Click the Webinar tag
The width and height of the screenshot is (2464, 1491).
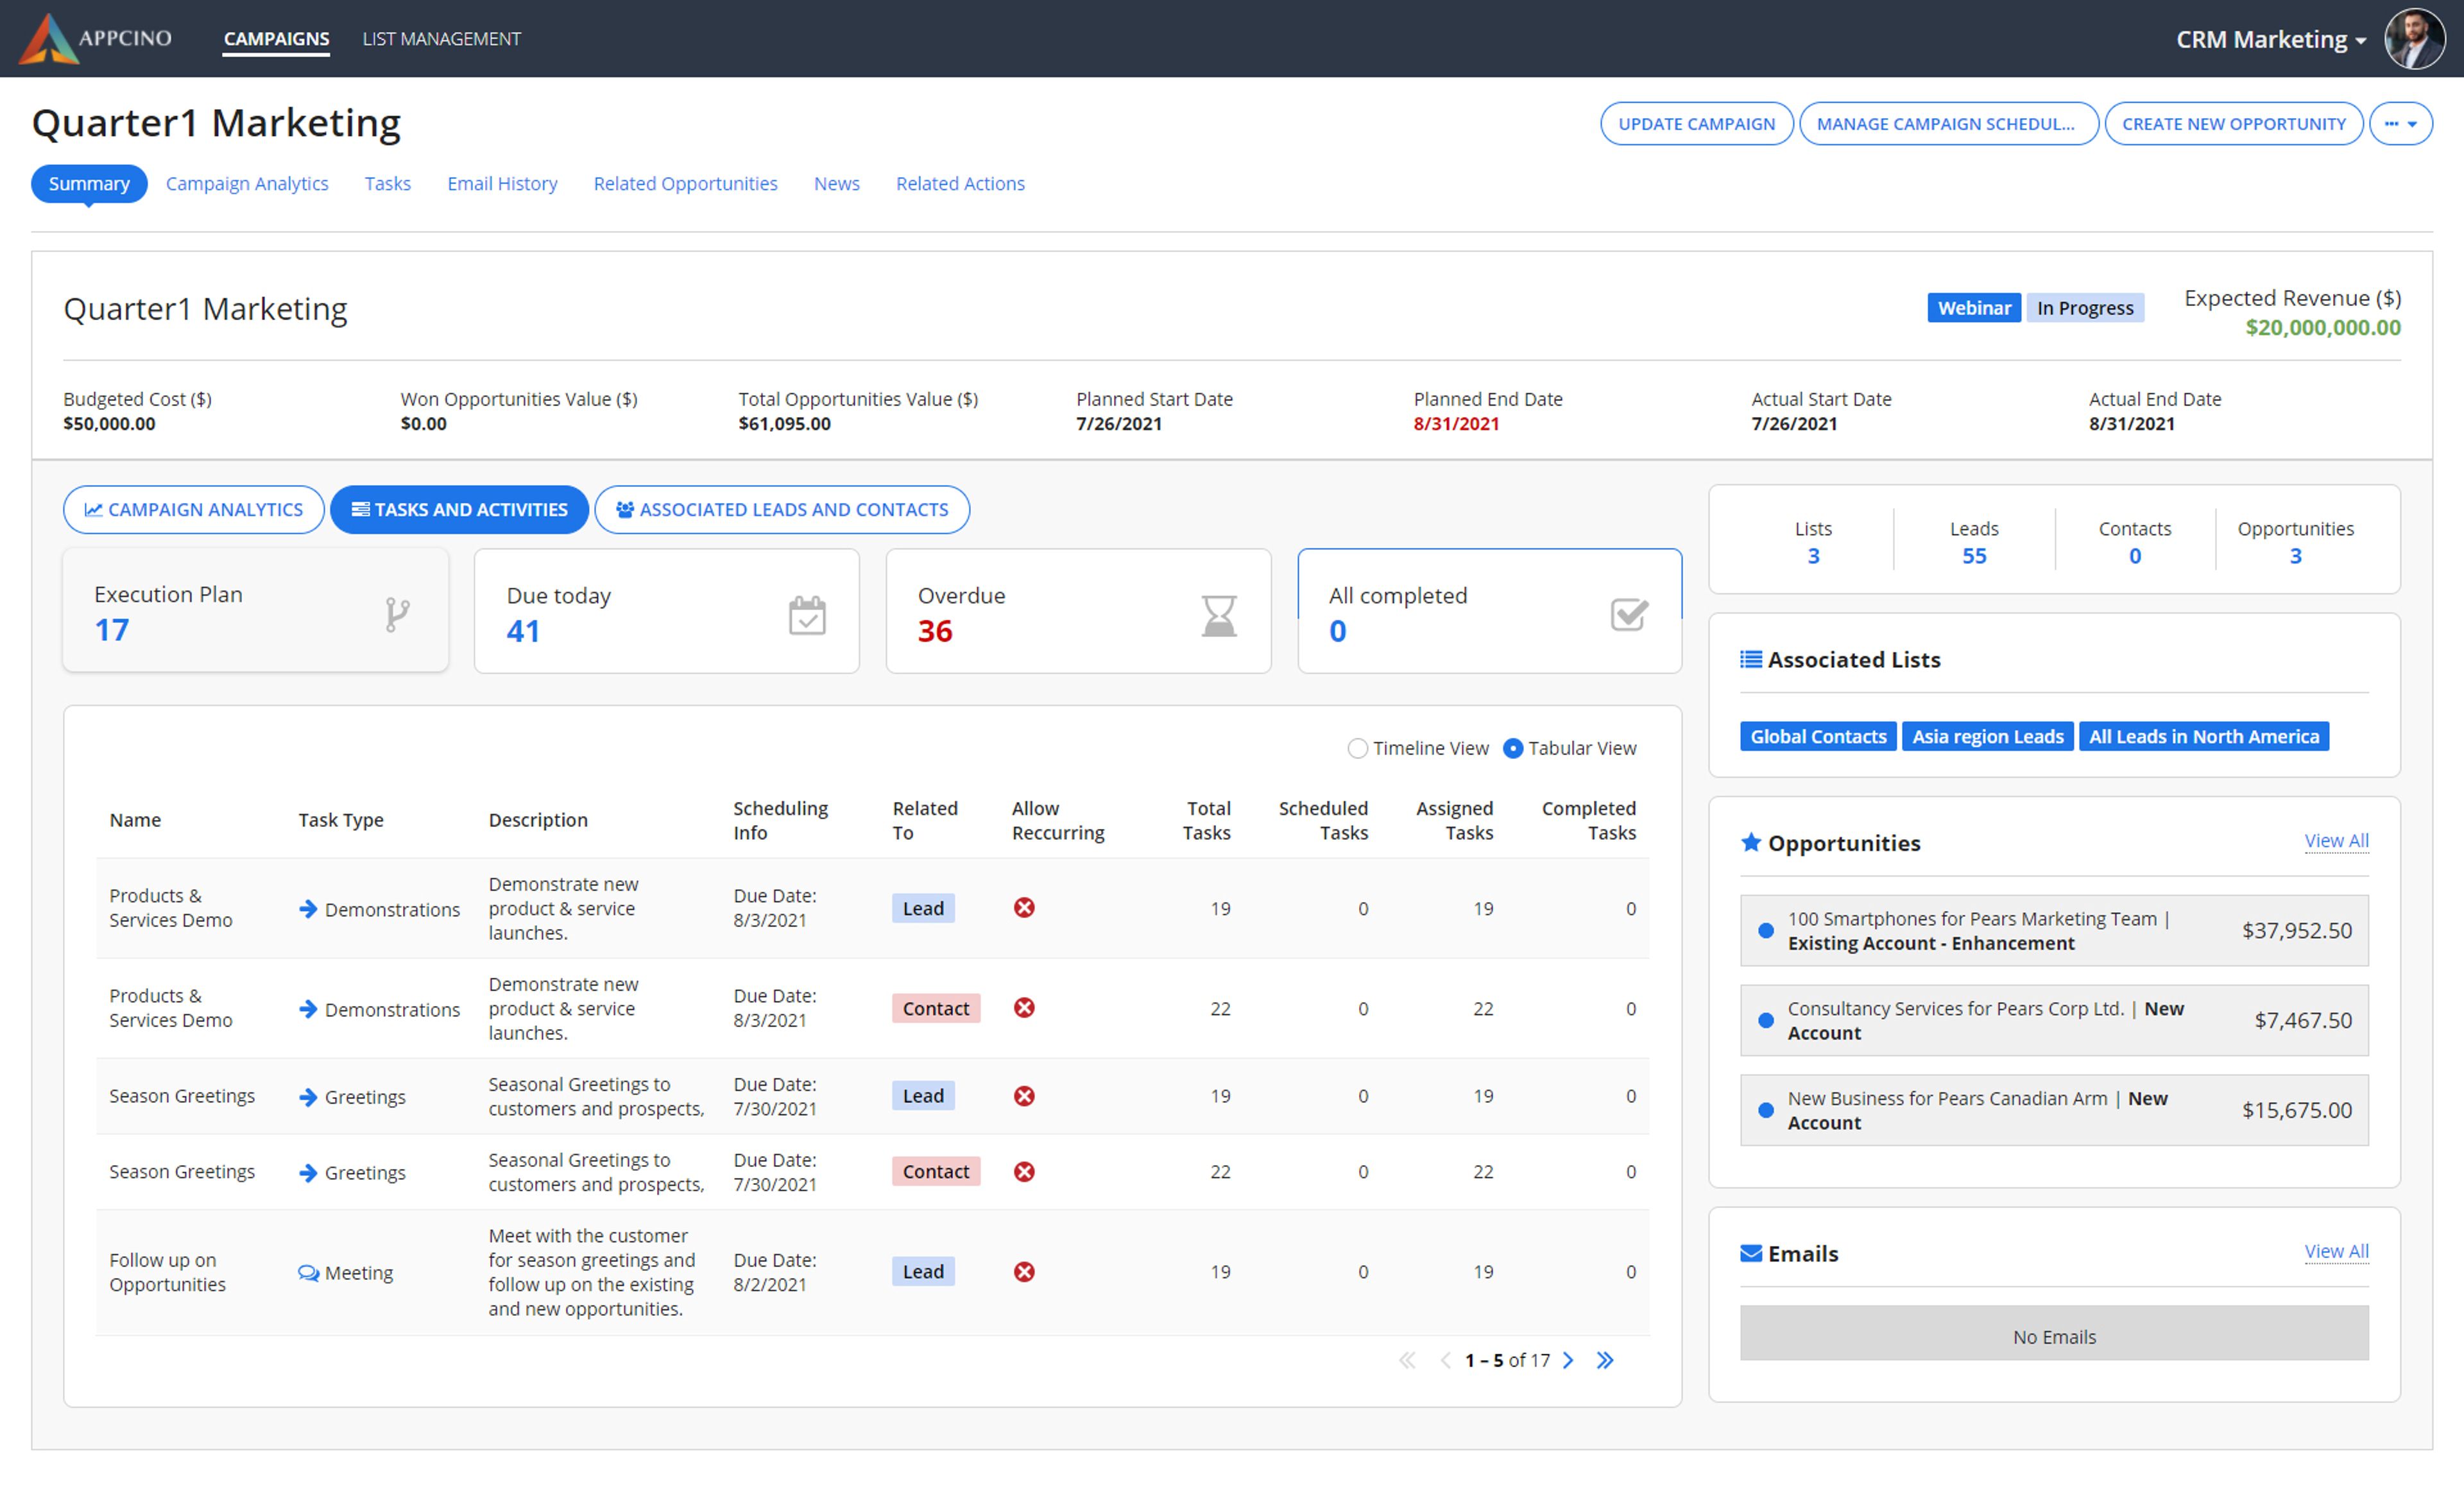tap(1973, 308)
